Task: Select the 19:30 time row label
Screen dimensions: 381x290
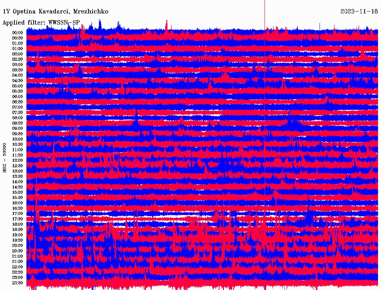Action: [x=17, y=241]
